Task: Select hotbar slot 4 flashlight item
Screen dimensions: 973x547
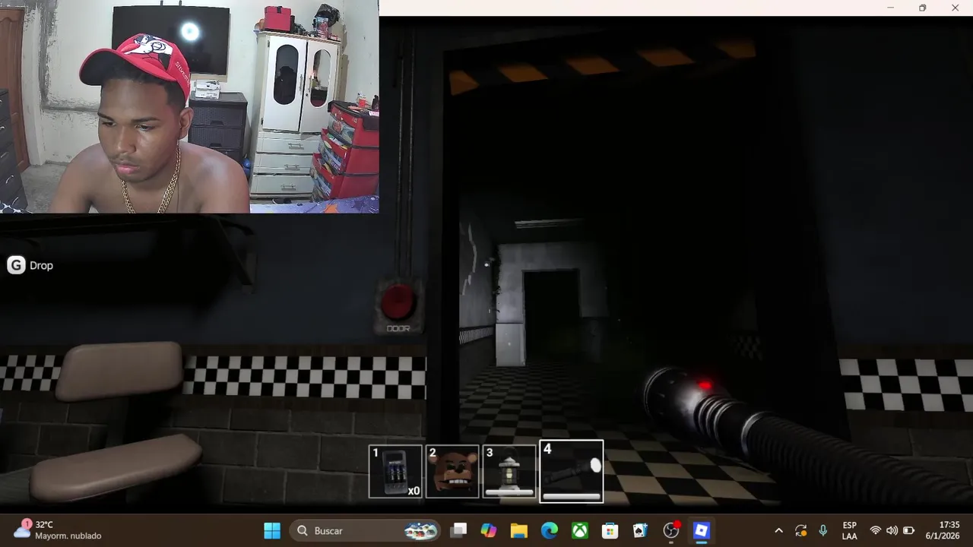Action: click(572, 472)
